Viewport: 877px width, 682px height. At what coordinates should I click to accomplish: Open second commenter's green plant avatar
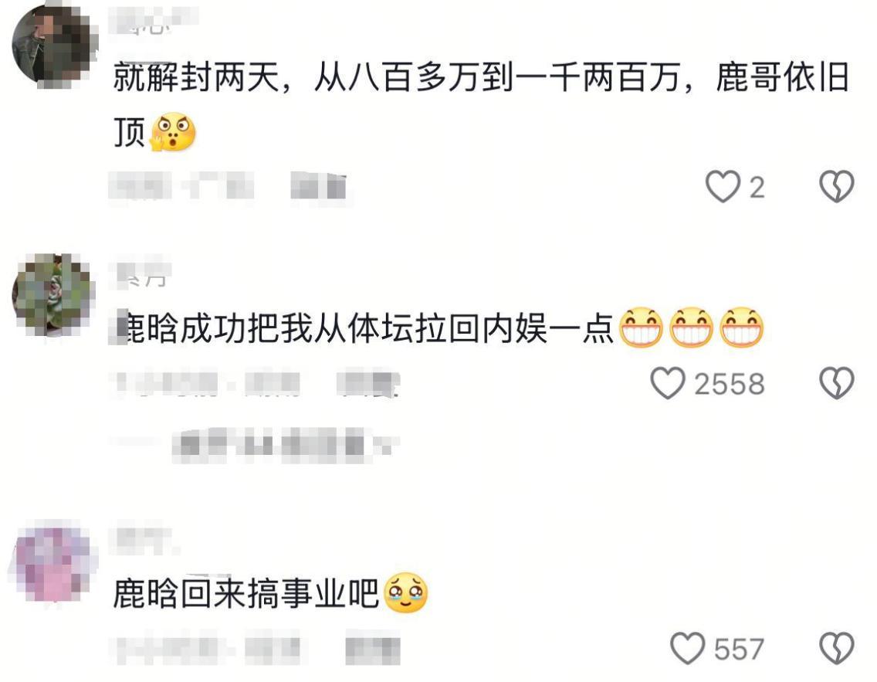pos(53,295)
